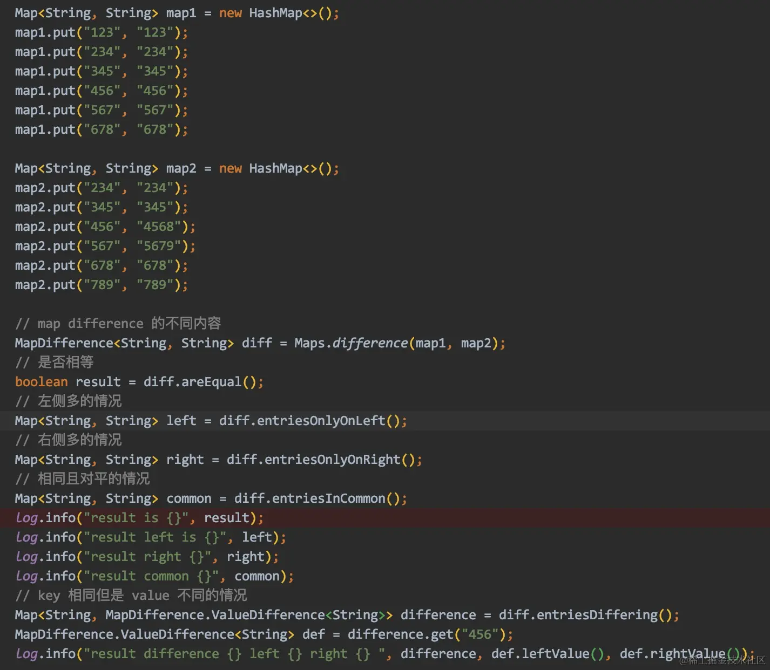Click the difference.get("456") call

coord(426,634)
